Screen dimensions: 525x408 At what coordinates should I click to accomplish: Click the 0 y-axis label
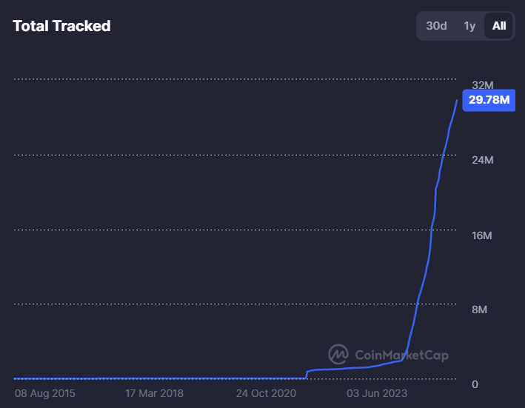475,384
